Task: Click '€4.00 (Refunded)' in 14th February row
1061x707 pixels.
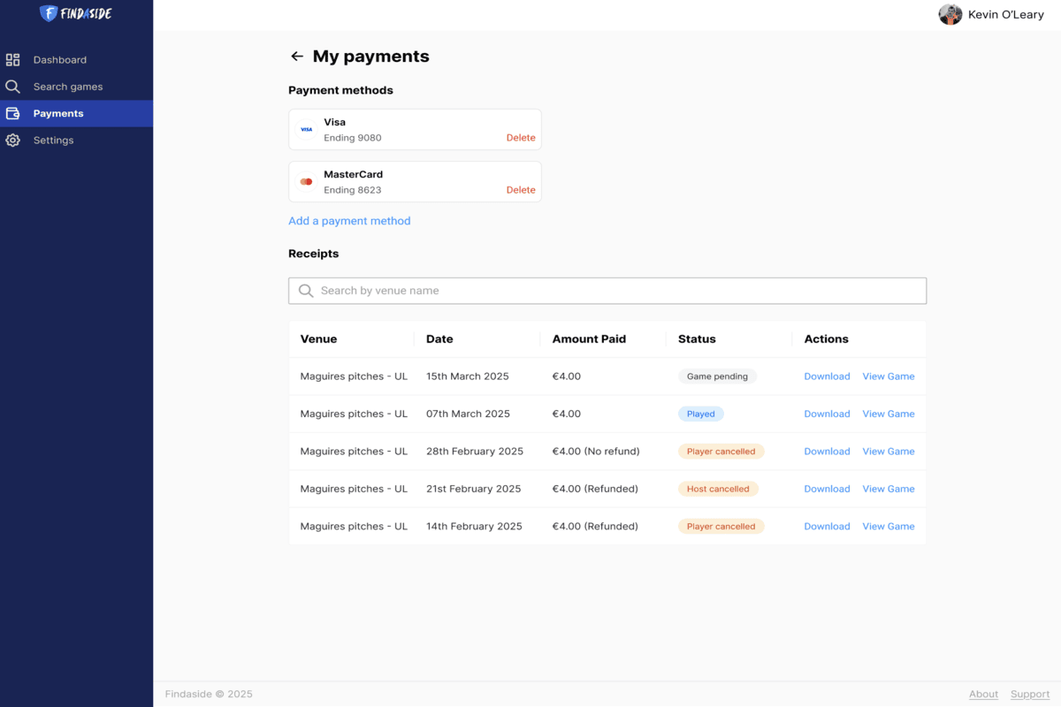Action: [595, 527]
